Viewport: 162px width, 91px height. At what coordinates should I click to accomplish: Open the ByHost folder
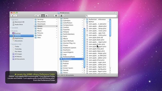point(97,22)
